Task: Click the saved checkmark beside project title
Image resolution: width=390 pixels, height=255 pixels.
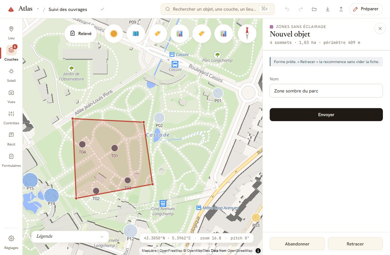Action: coord(102,9)
